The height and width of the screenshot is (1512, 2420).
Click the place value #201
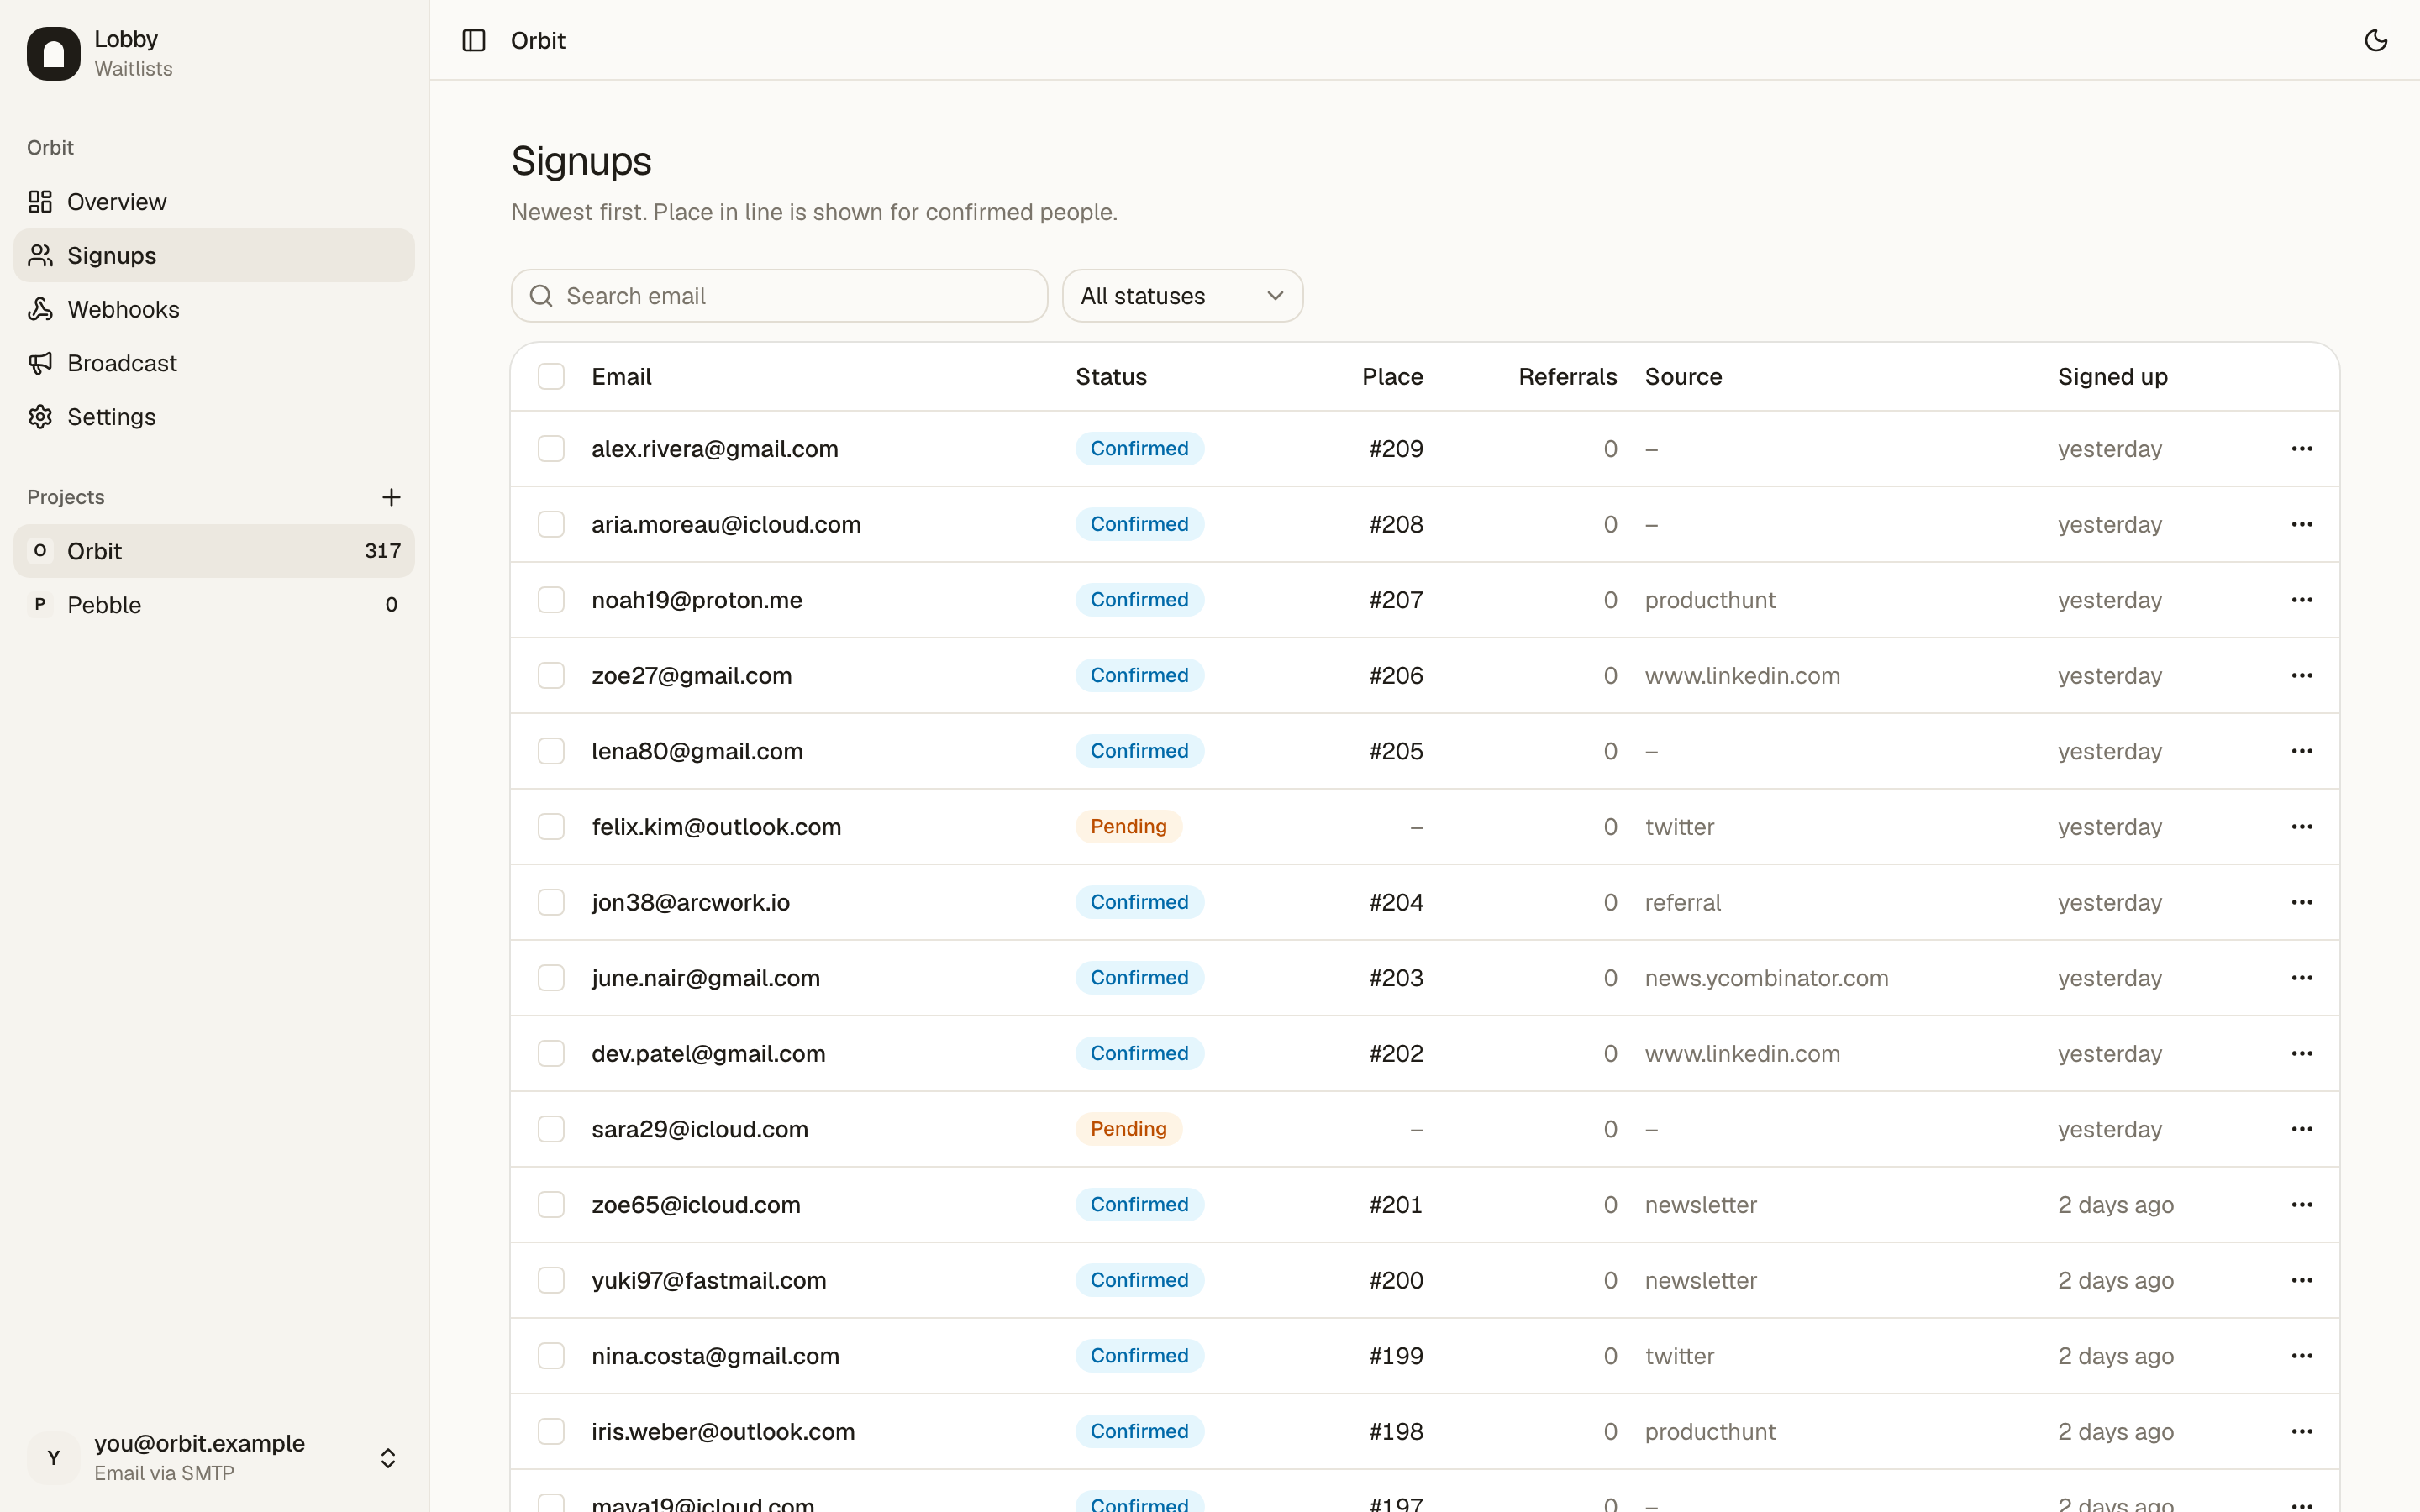(1395, 1205)
